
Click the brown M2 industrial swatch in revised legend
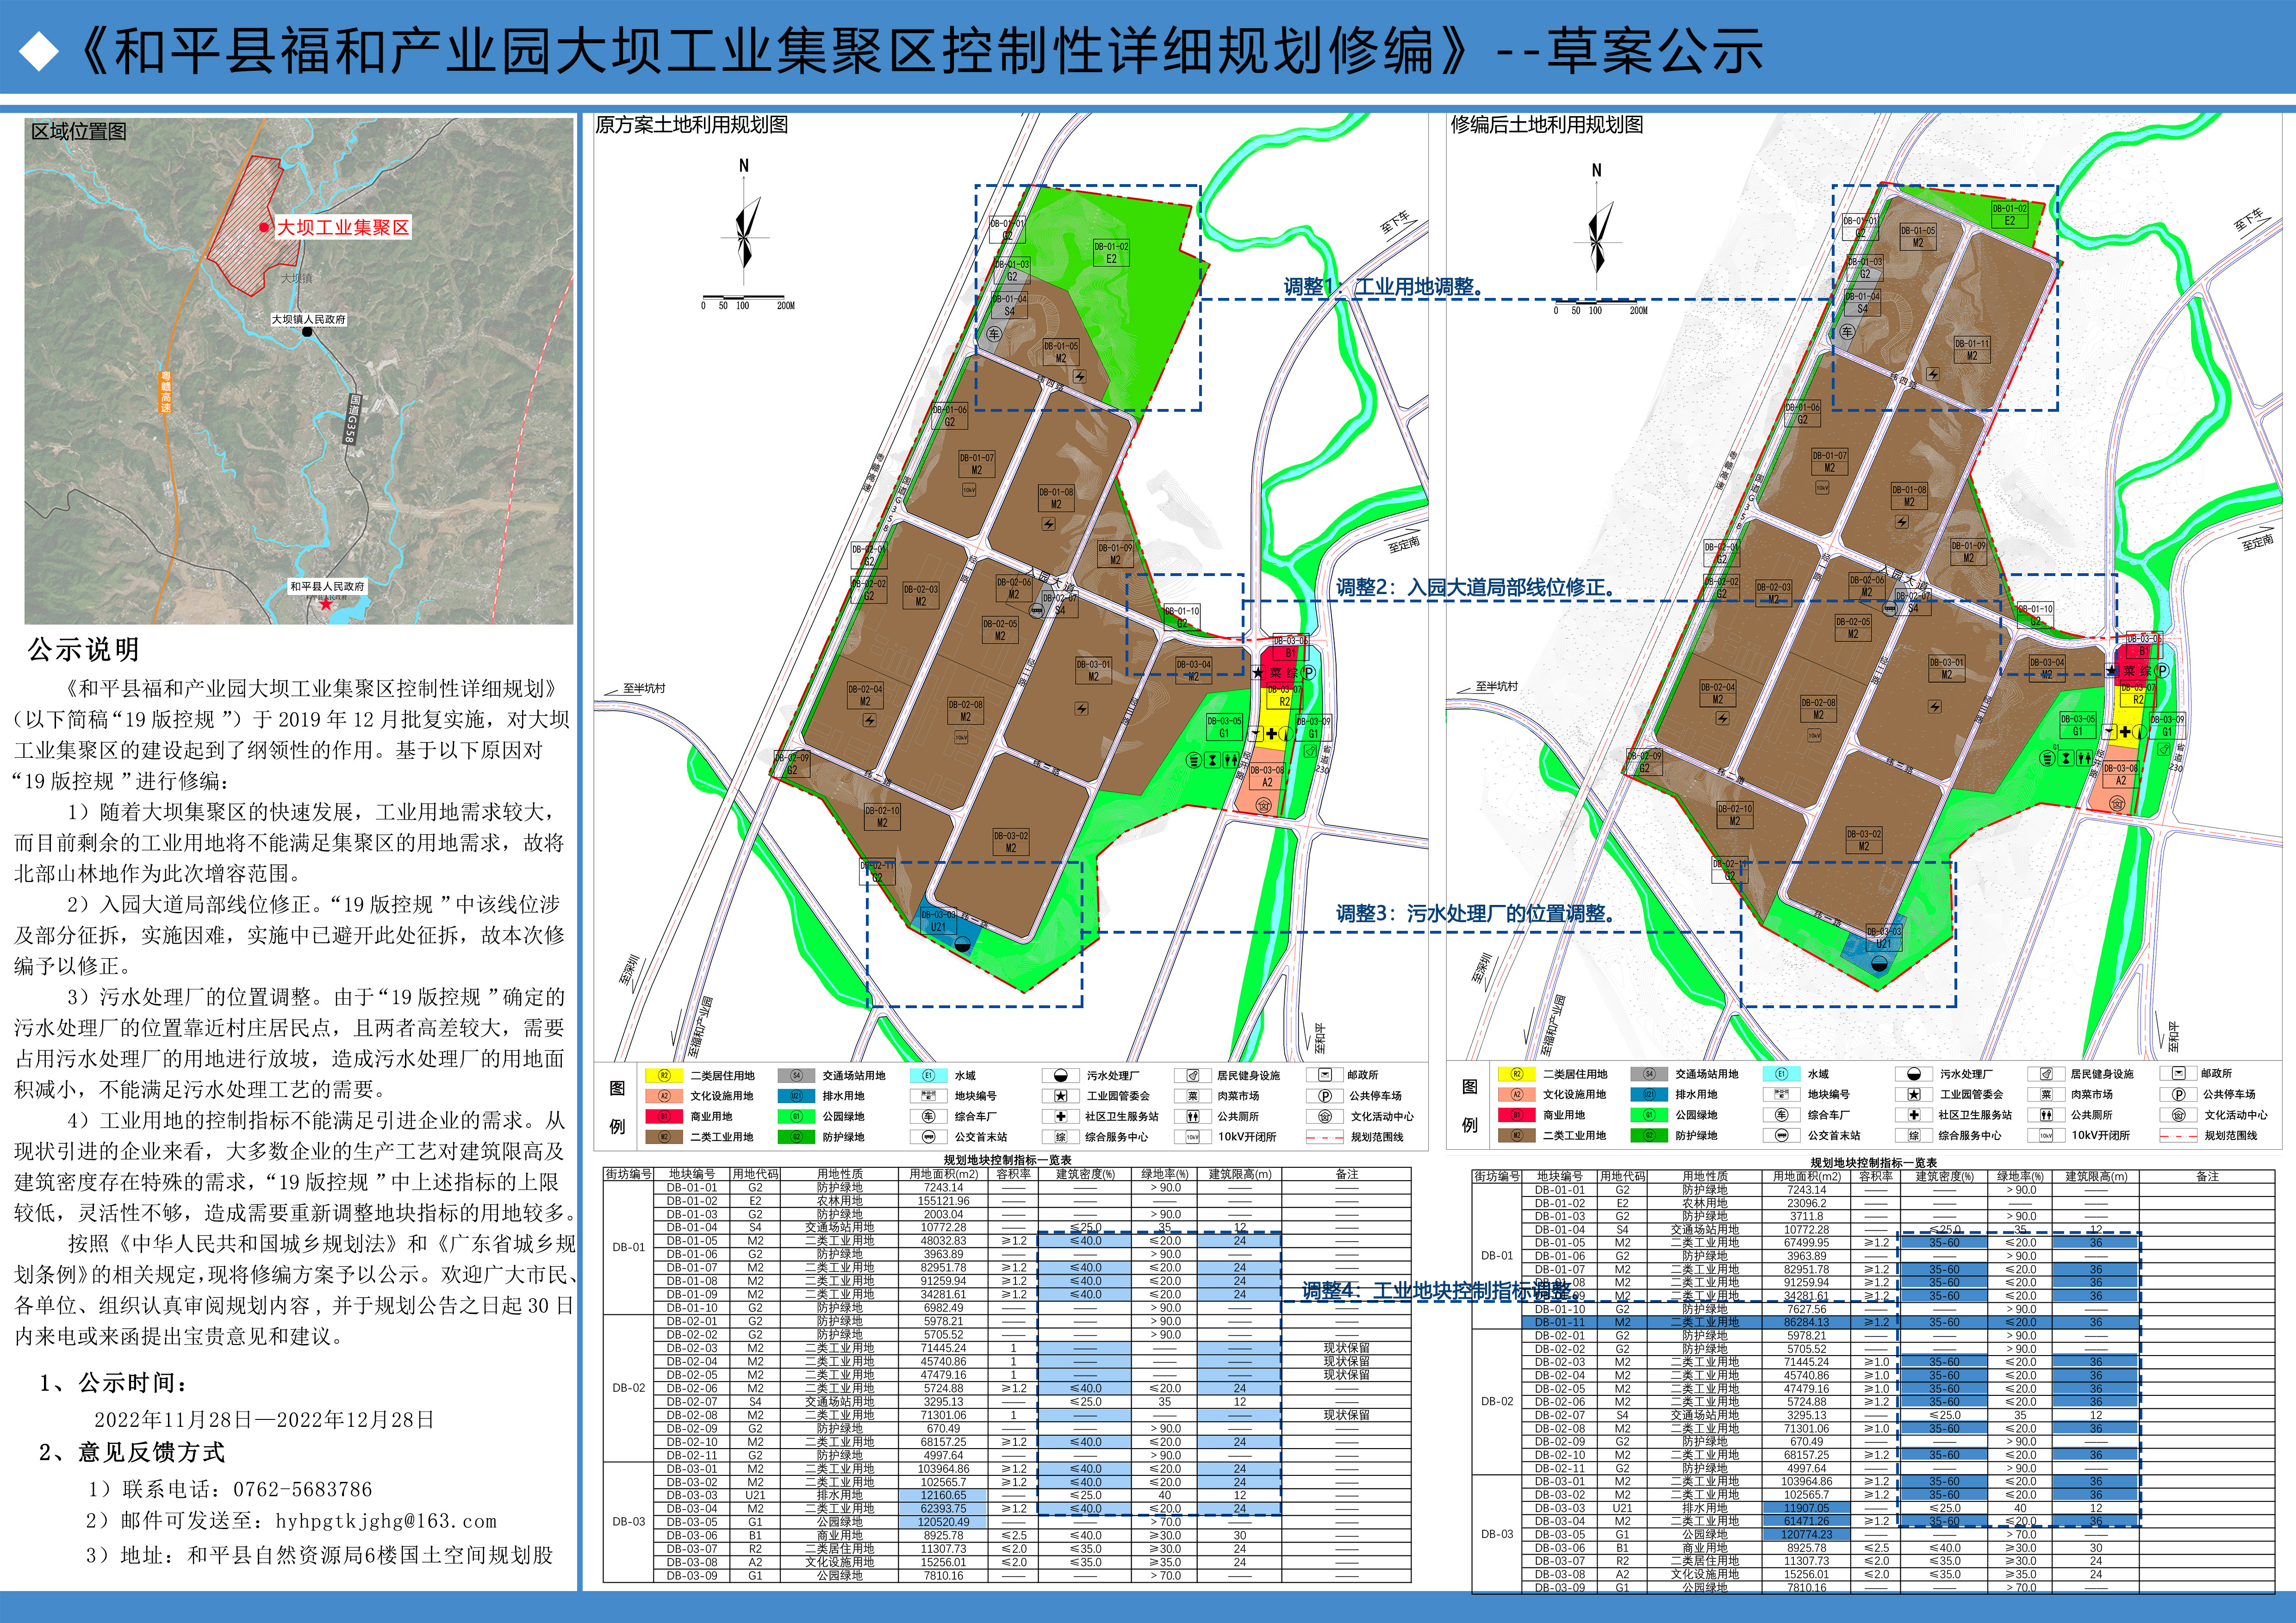[1516, 1135]
